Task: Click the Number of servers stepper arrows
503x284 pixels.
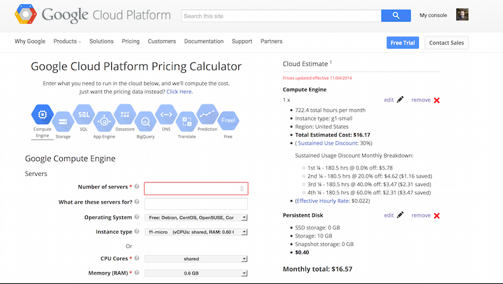Action: (x=242, y=188)
